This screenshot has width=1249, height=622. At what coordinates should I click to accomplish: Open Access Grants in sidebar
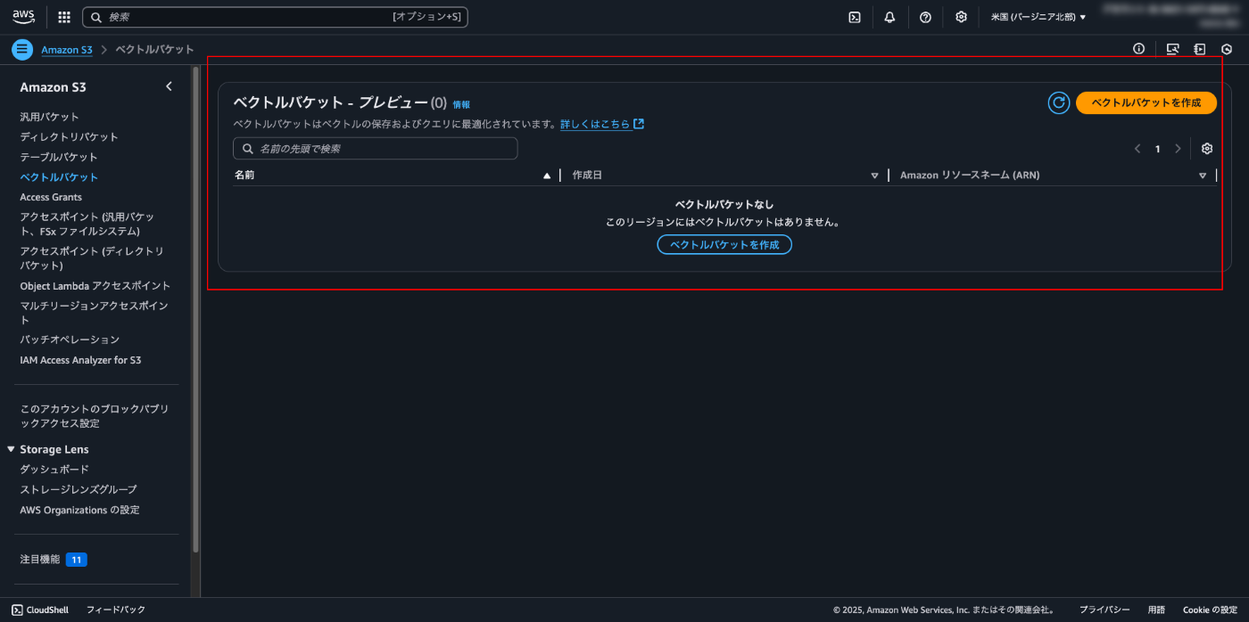pos(51,197)
